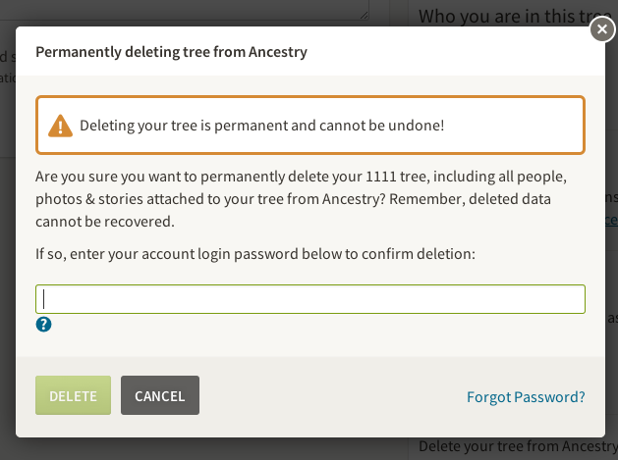Click background Delete your tree from Ancestry

point(518,446)
